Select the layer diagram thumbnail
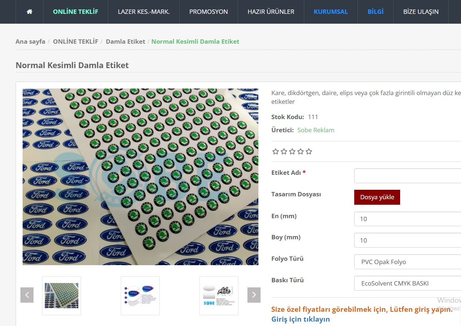Viewport: 461px width, 326px height. pos(140,295)
